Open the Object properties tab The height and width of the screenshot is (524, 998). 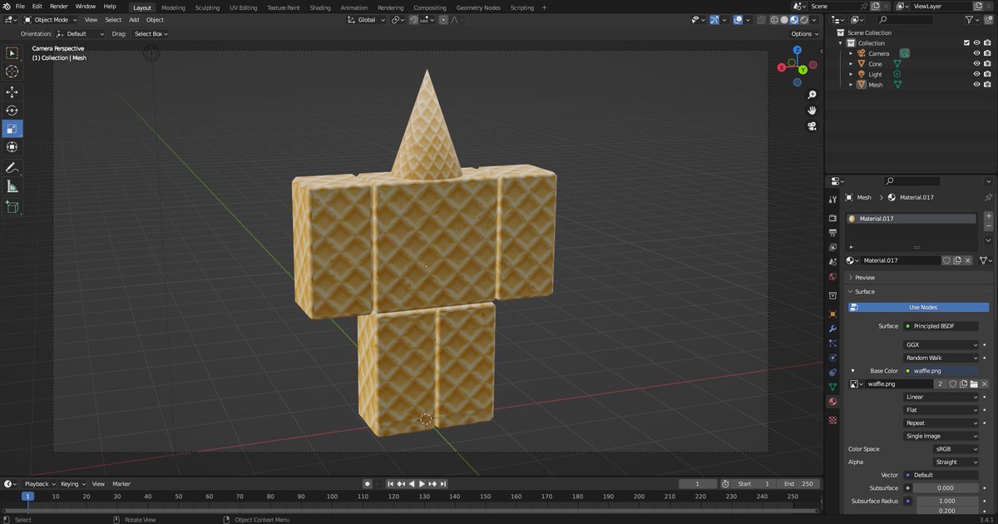(832, 314)
